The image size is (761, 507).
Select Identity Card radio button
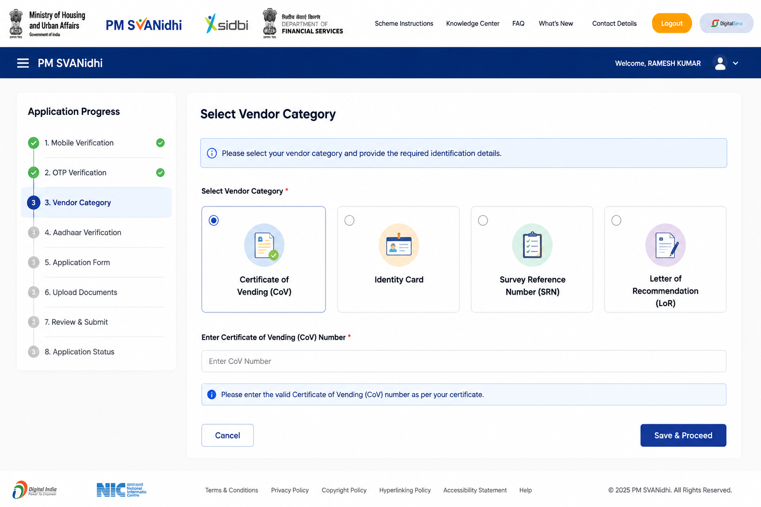[x=349, y=220]
